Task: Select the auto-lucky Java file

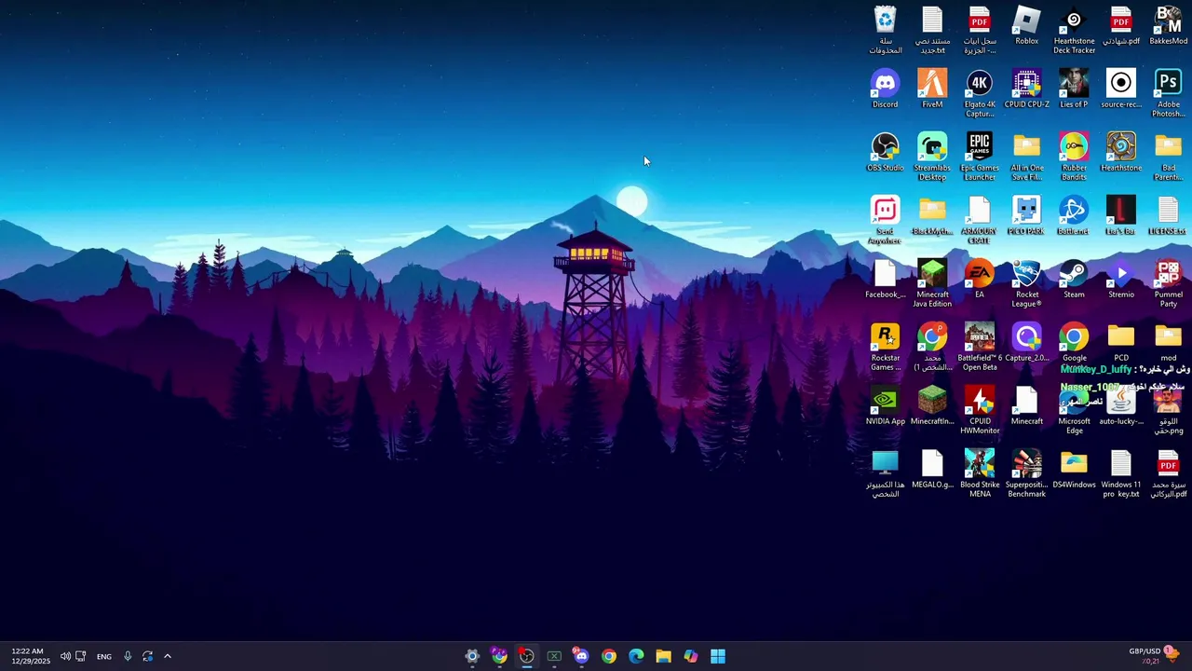Action: coord(1121,405)
